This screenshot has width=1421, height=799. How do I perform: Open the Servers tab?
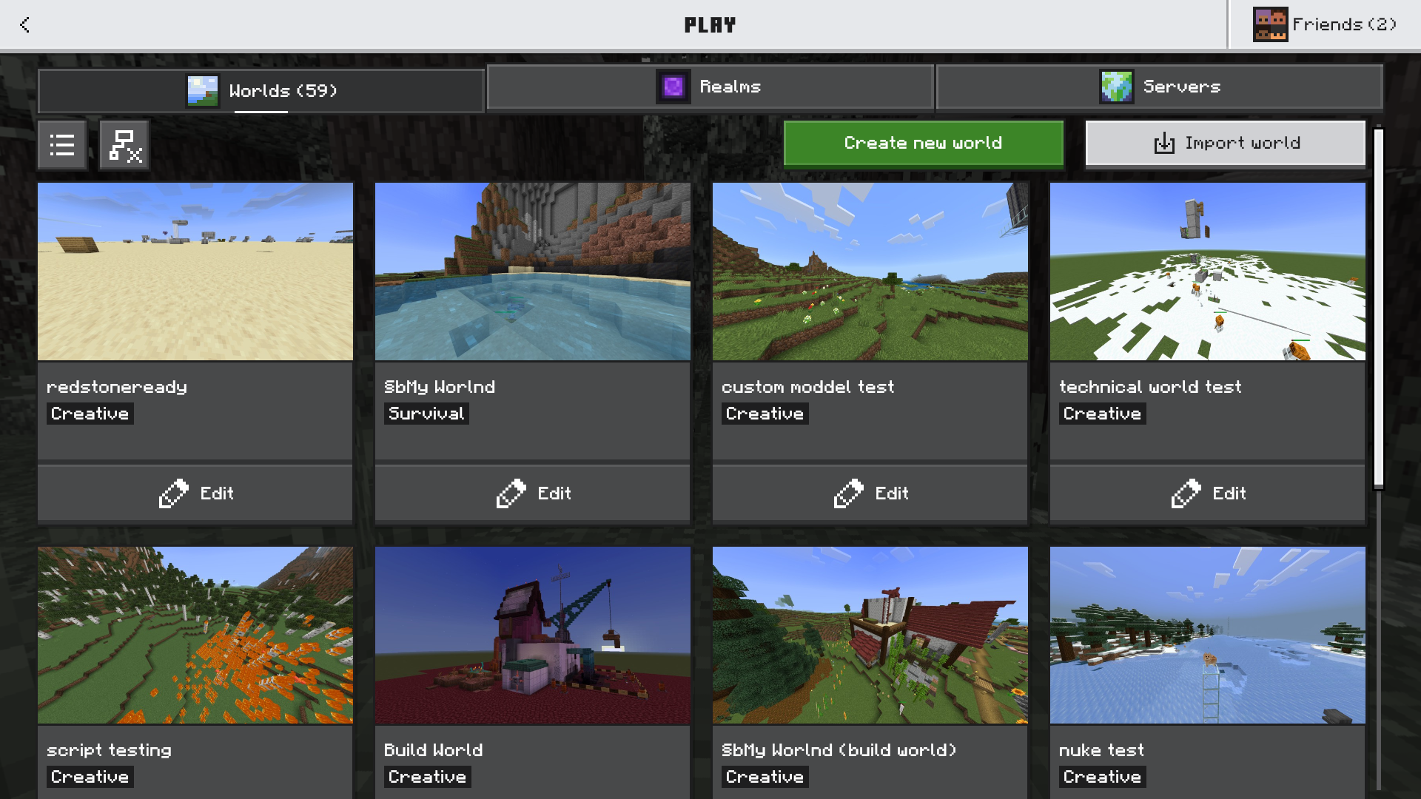click(x=1181, y=87)
